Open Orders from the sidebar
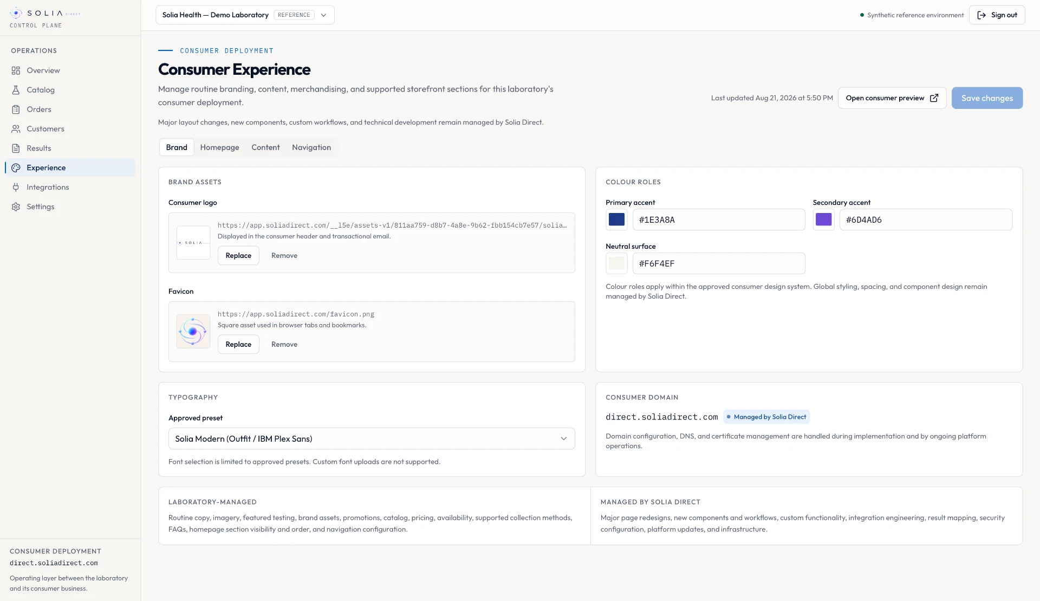 [x=70, y=109]
